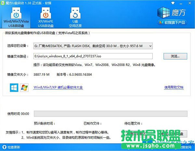Click the shirt skin icon in the title bar

point(173,3)
